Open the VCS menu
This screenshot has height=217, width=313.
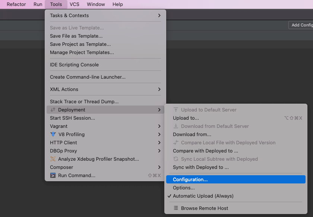(x=74, y=4)
